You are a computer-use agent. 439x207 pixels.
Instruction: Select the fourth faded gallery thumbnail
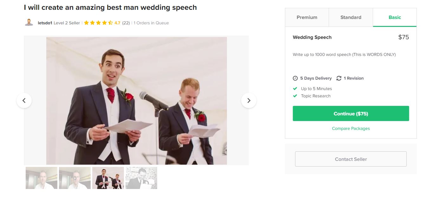pyautogui.click(x=141, y=178)
